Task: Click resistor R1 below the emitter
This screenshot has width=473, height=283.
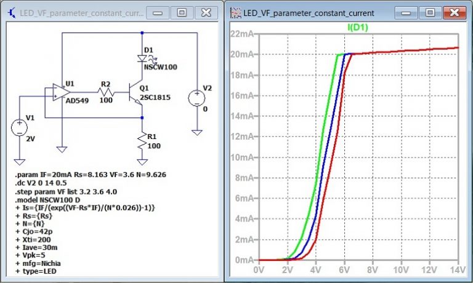Action: 143,140
